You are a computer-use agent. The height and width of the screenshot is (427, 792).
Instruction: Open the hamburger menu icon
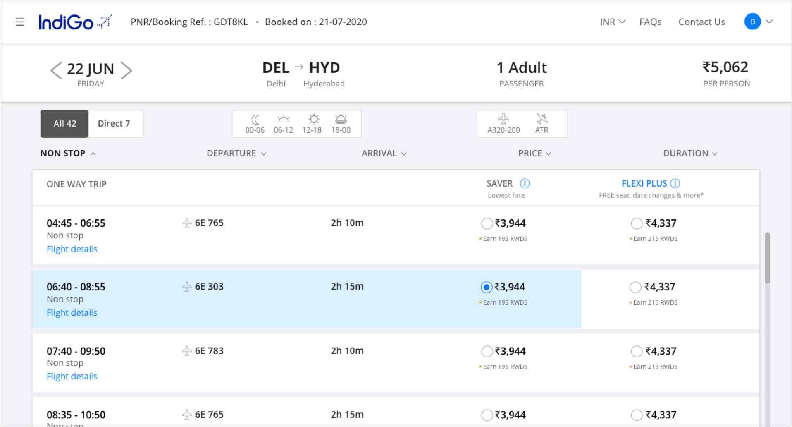click(20, 22)
